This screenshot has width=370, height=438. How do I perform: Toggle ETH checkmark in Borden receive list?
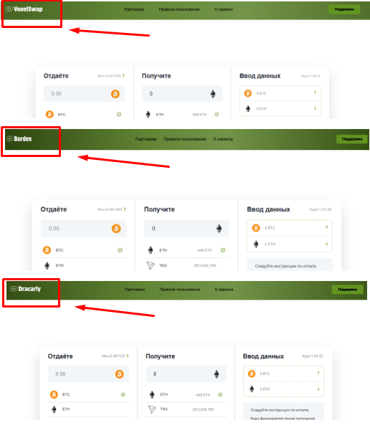click(223, 250)
